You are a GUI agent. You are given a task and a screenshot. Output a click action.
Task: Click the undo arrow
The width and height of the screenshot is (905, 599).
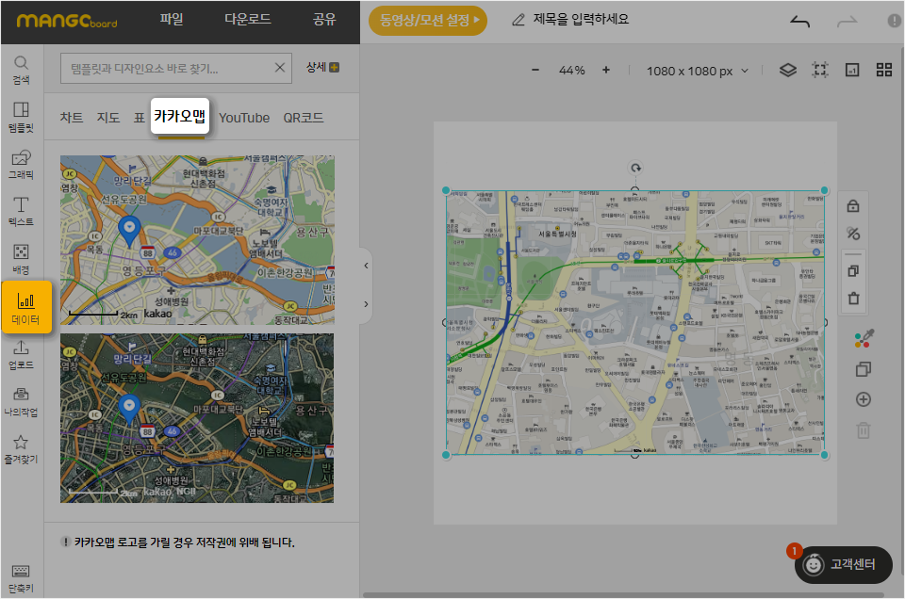click(x=800, y=22)
